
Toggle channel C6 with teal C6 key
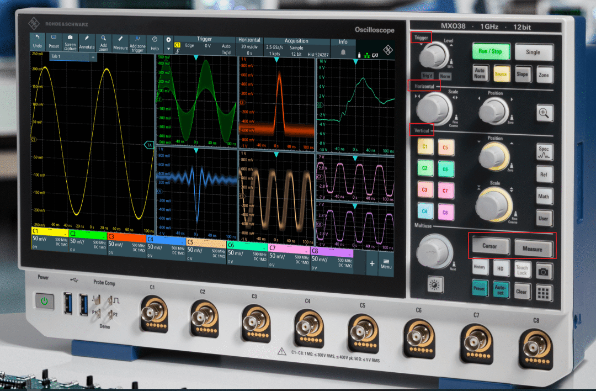445,169
